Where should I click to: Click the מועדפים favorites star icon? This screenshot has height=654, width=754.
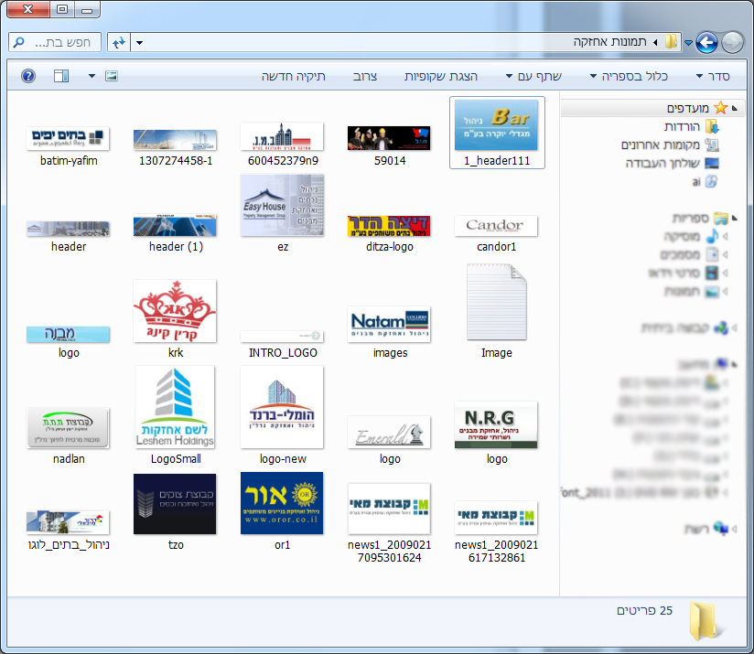[x=721, y=108]
